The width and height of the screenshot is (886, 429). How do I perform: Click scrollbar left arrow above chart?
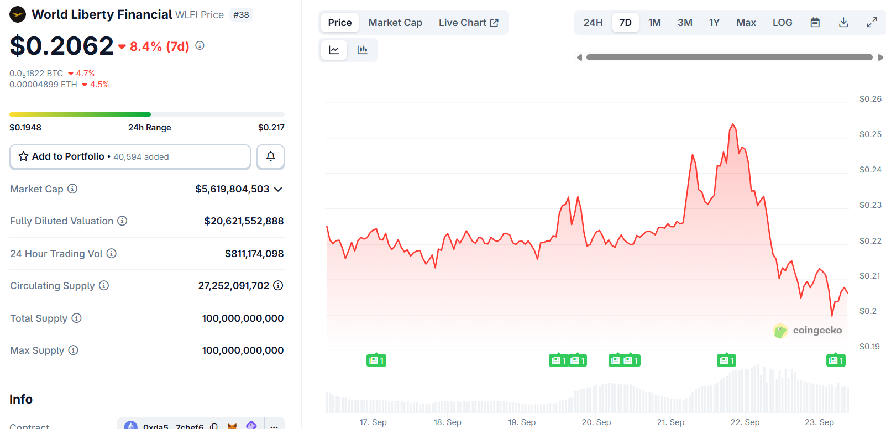point(579,57)
